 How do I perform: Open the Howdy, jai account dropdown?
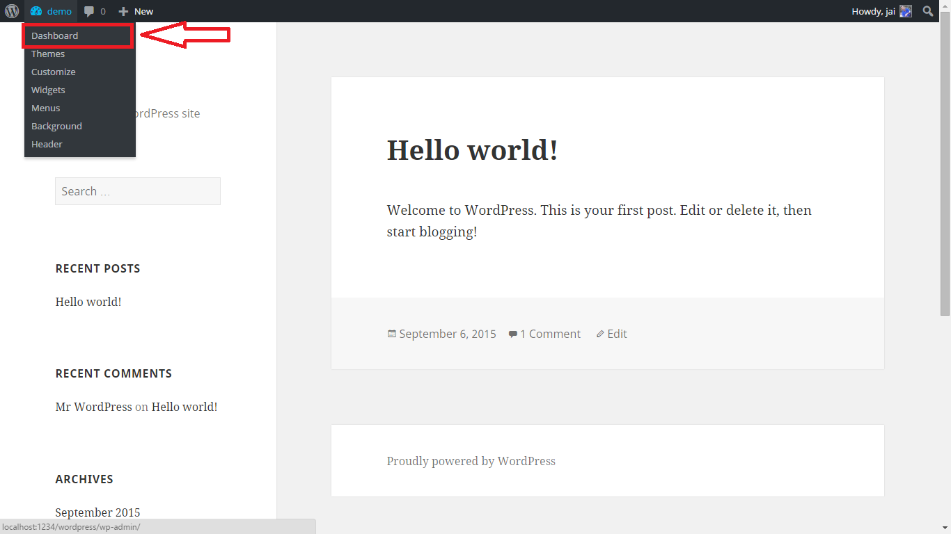[x=881, y=11]
